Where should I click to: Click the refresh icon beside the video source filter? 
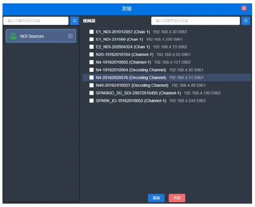[x=246, y=21]
